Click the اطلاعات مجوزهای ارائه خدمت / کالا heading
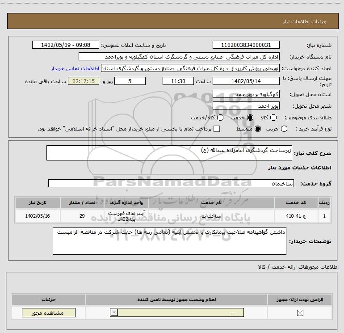The width and height of the screenshot is (344, 333). point(298,267)
